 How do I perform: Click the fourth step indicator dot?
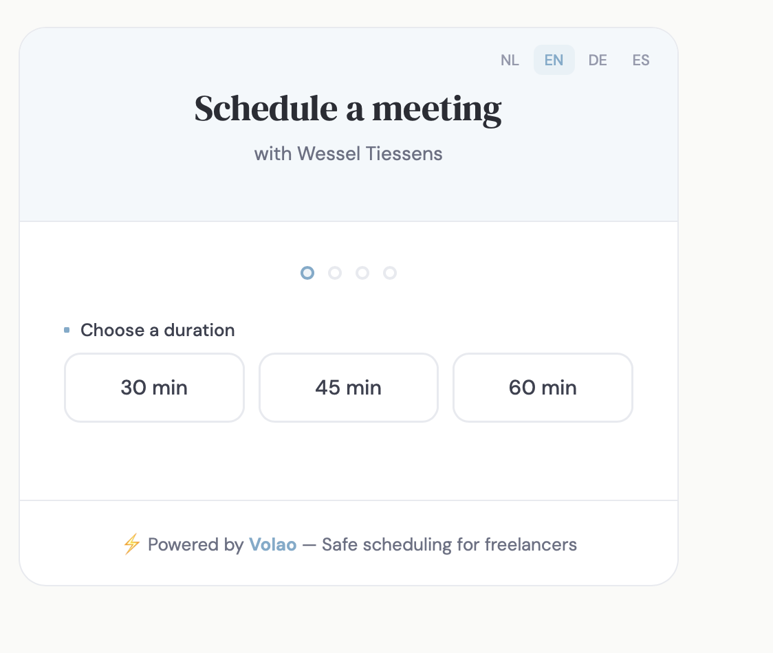[390, 273]
